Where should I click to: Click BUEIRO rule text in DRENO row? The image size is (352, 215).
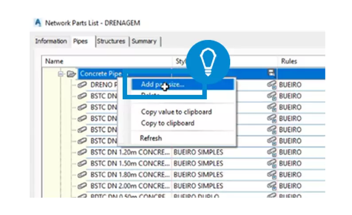coord(290,85)
